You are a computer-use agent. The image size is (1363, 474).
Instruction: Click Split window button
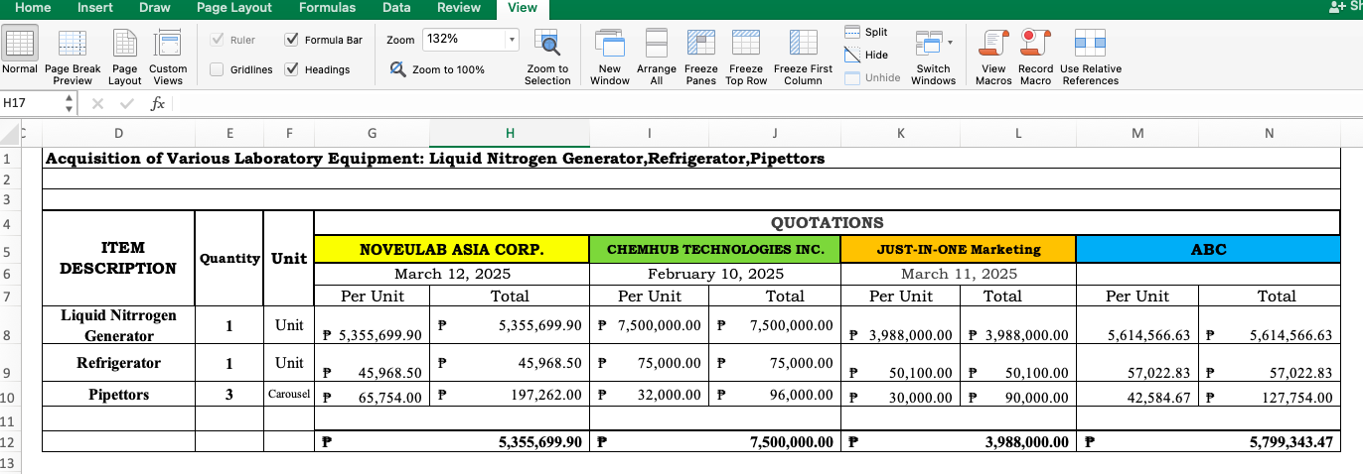pyautogui.click(x=866, y=33)
